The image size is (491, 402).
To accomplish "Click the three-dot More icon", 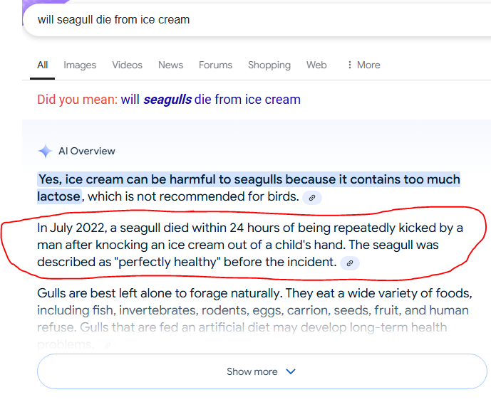I will pos(349,65).
